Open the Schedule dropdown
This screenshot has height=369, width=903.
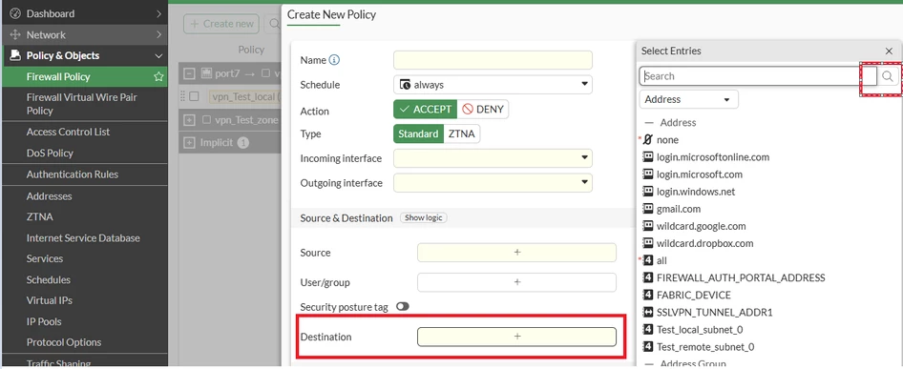(x=493, y=85)
